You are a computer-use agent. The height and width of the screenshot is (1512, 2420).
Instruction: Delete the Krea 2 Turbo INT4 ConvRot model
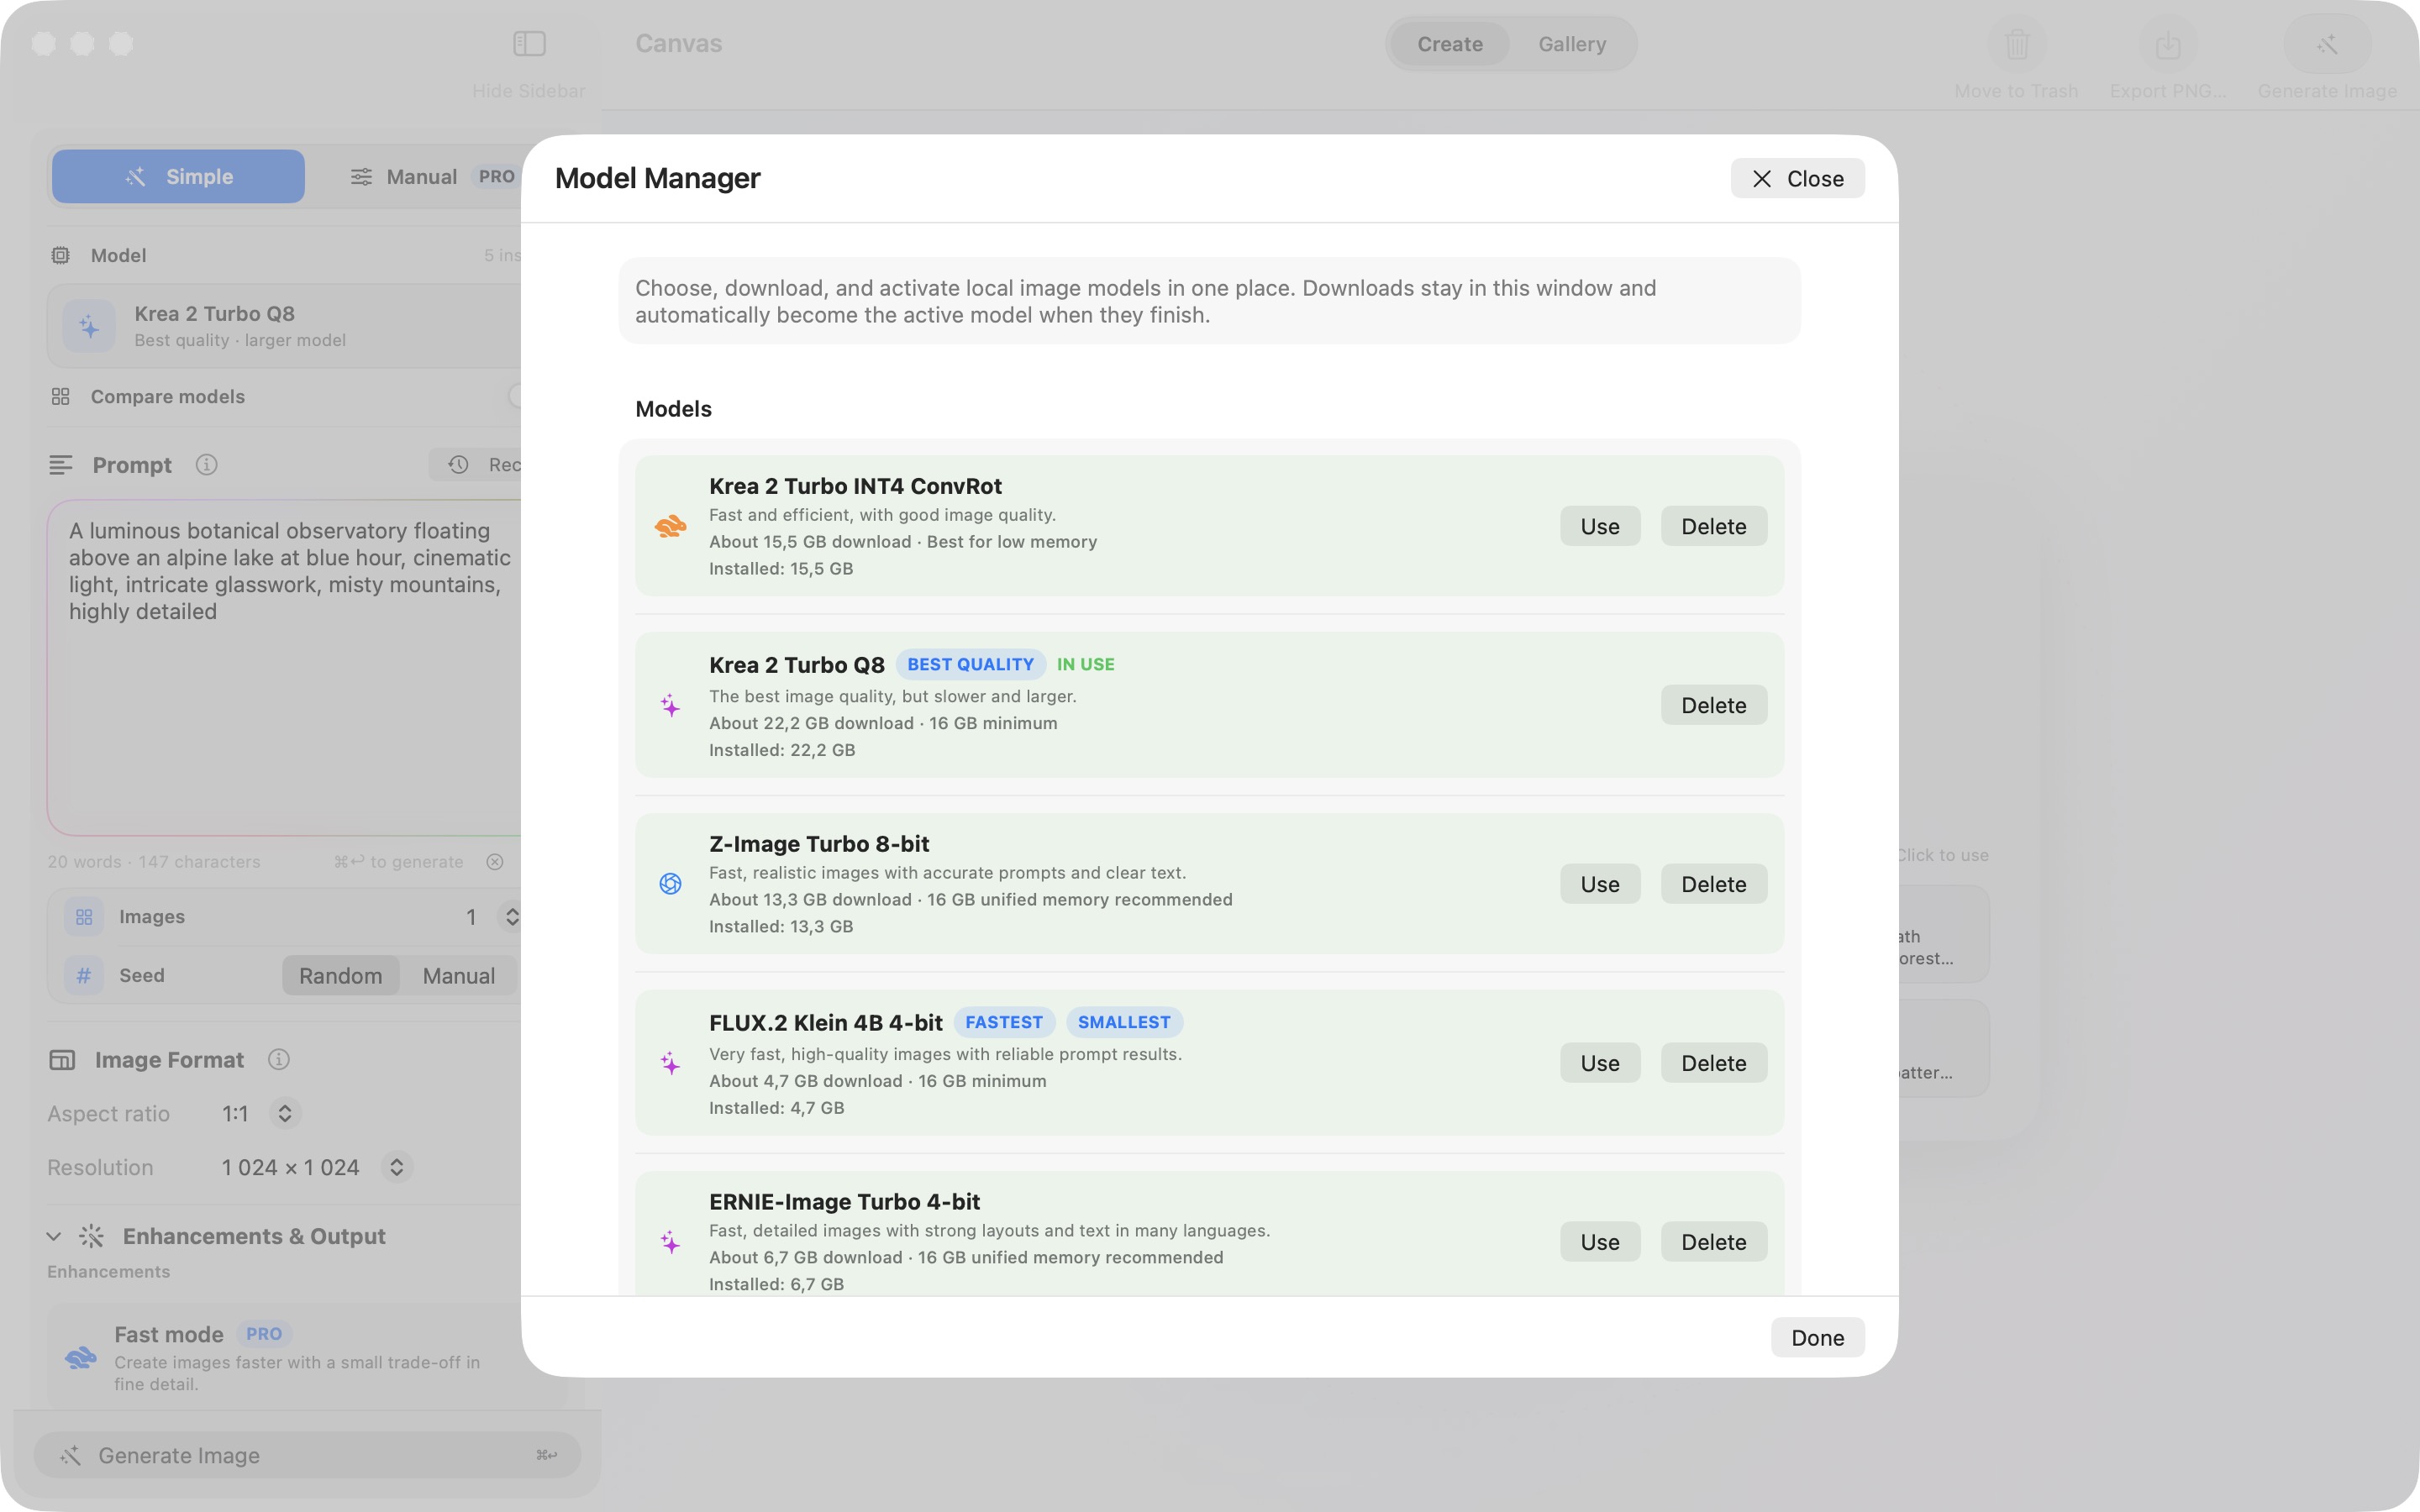point(1714,526)
